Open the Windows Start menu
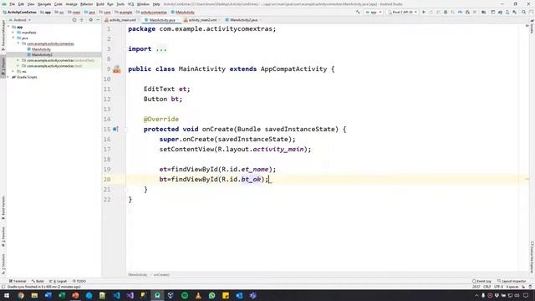 coord(7,295)
